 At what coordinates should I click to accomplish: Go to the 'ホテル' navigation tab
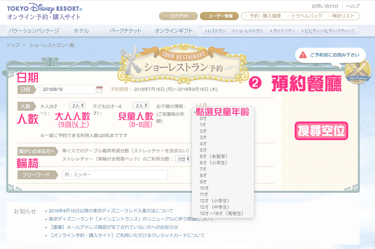point(81,31)
